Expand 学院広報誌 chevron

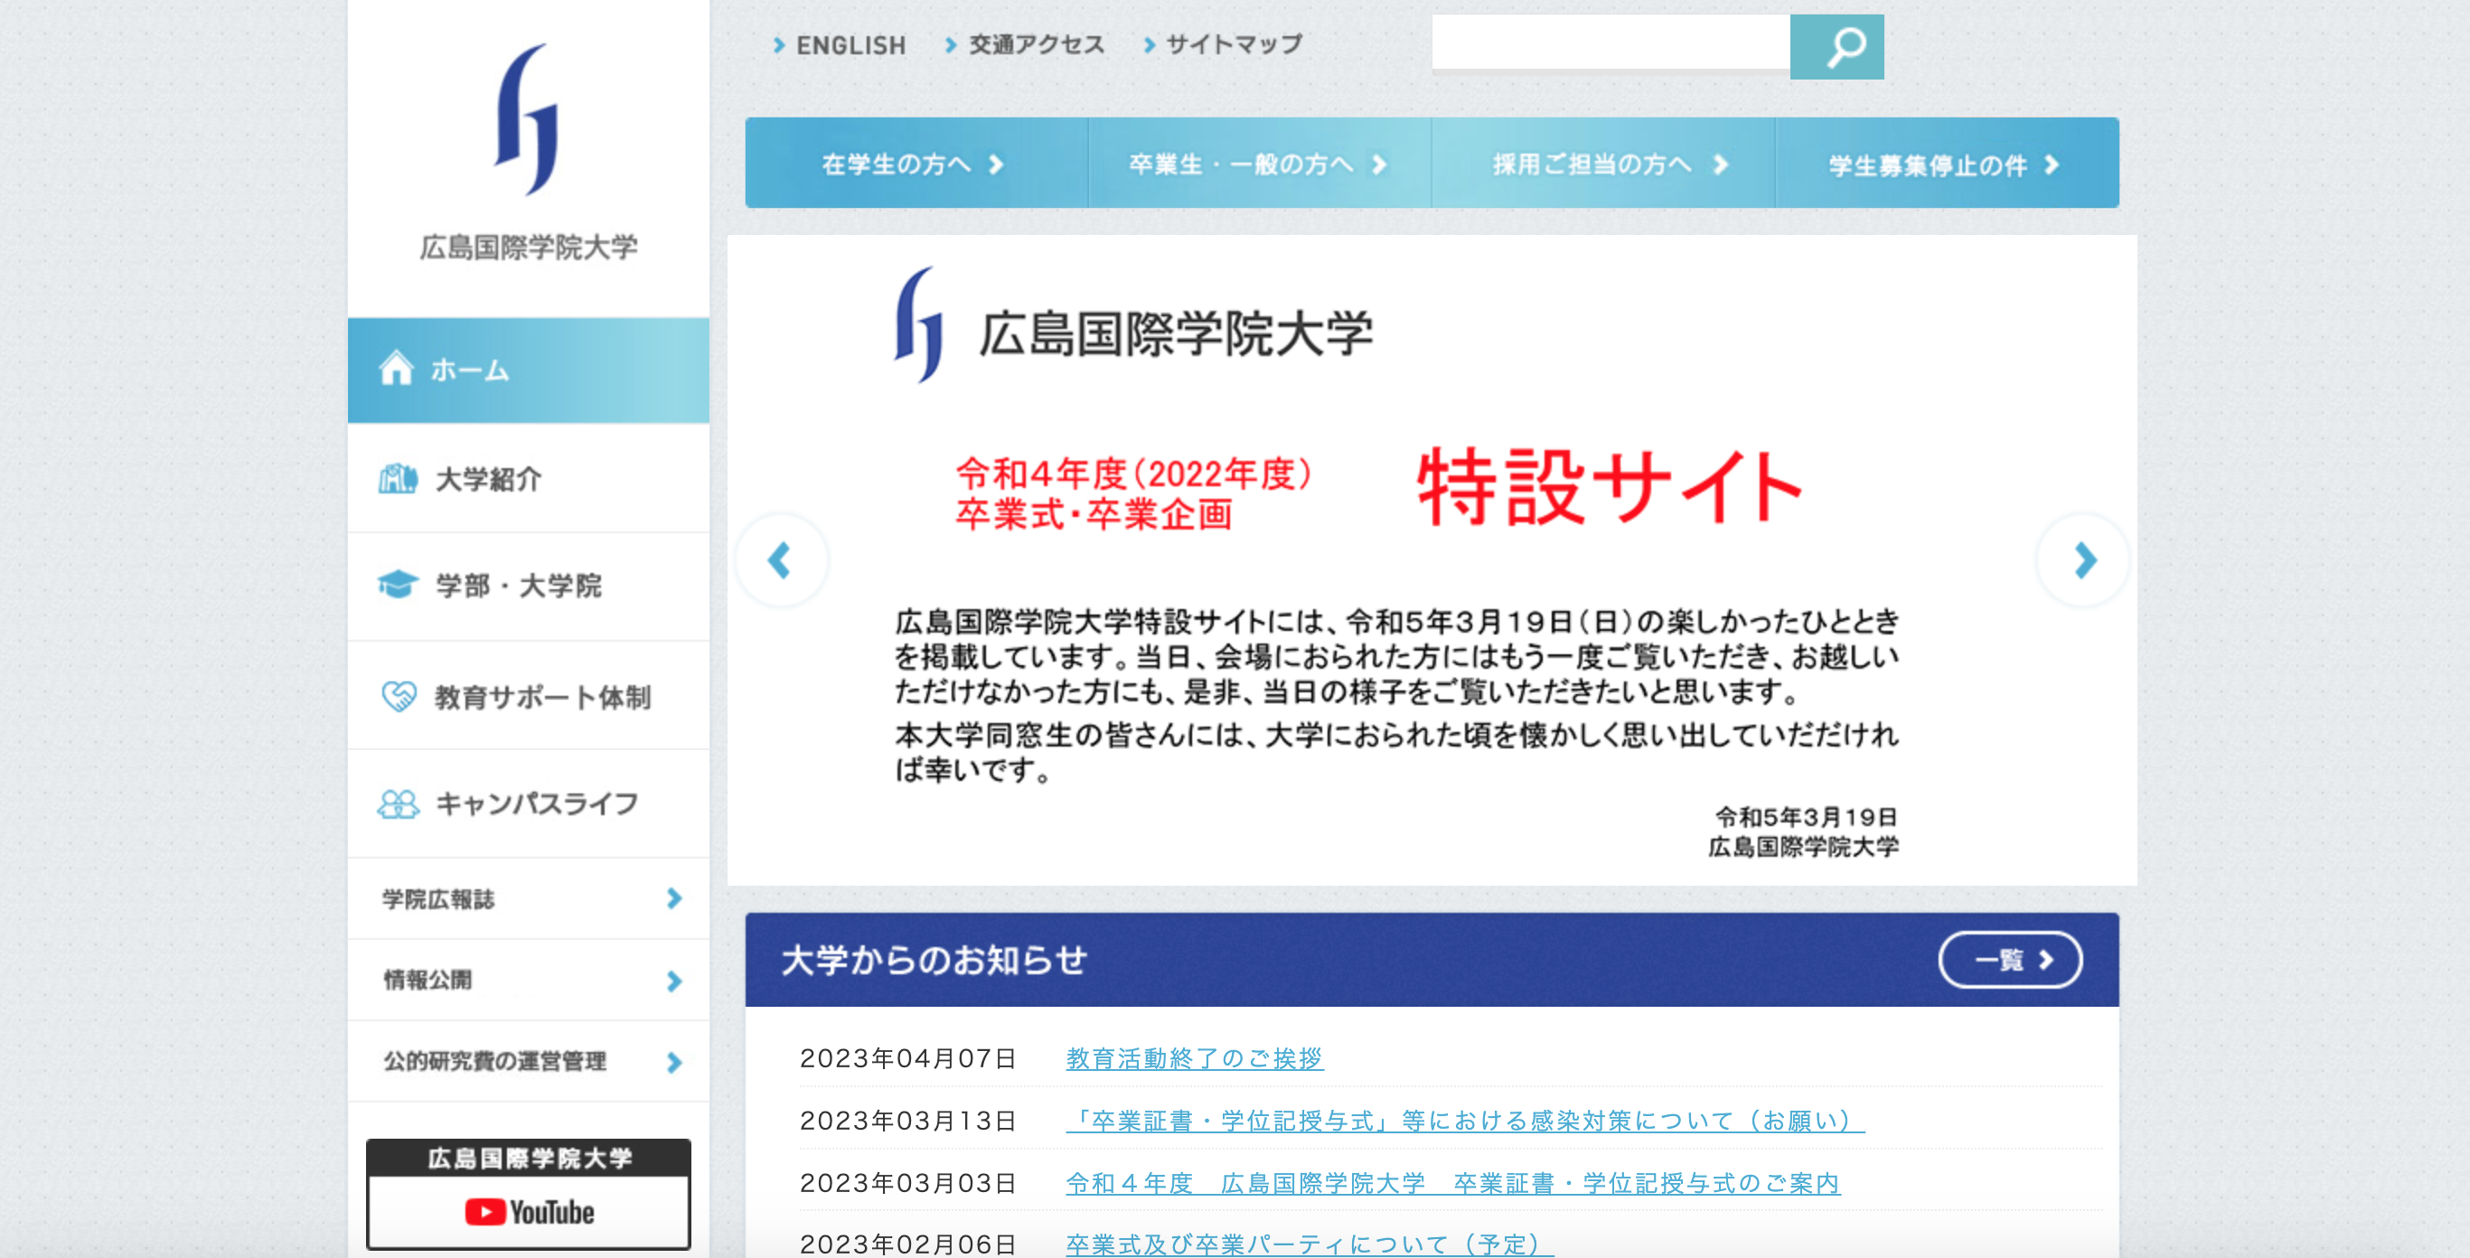coord(674,898)
